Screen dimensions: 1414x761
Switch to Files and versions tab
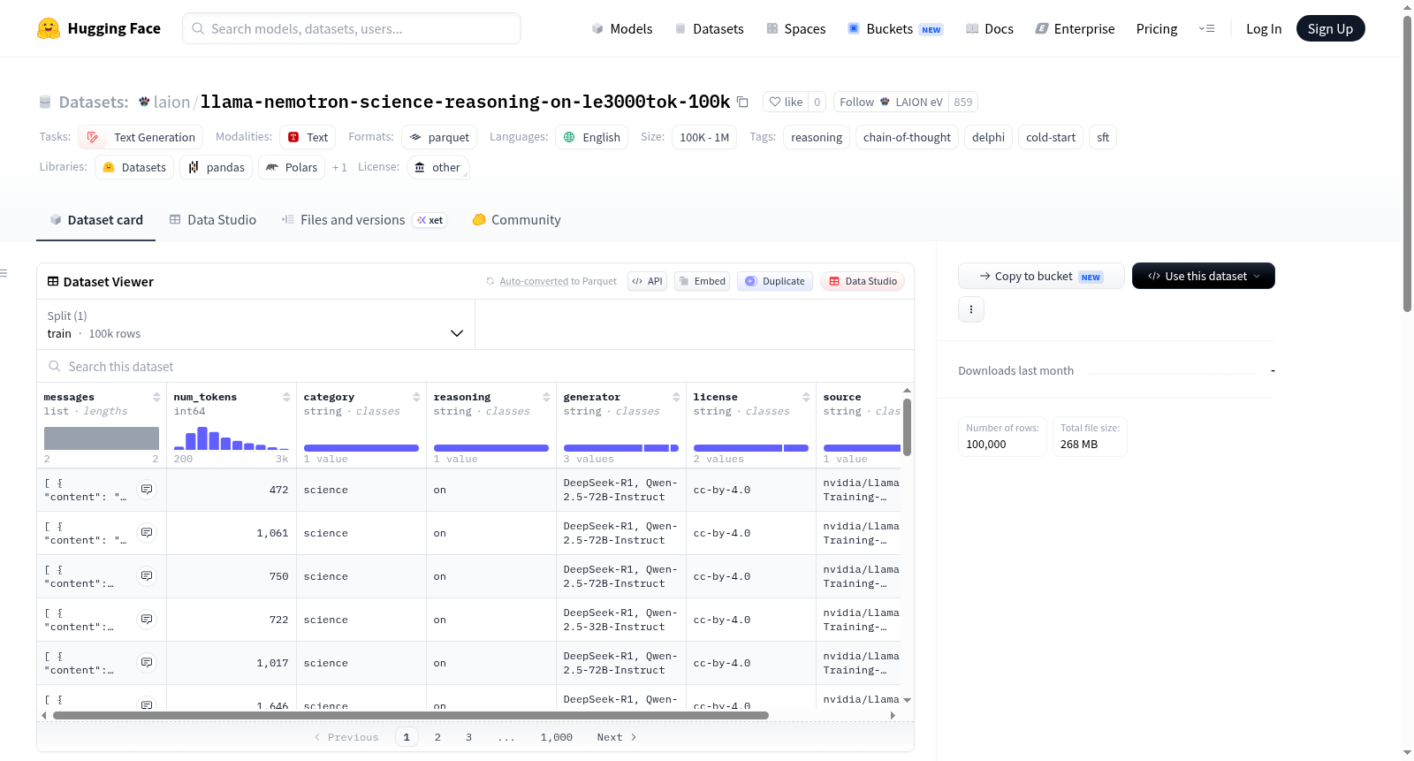364,220
